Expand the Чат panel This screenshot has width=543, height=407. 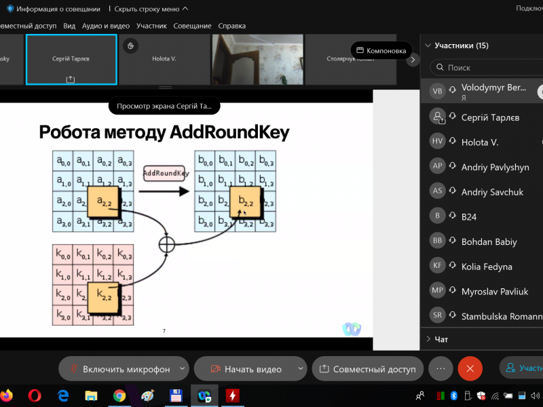pyautogui.click(x=441, y=338)
